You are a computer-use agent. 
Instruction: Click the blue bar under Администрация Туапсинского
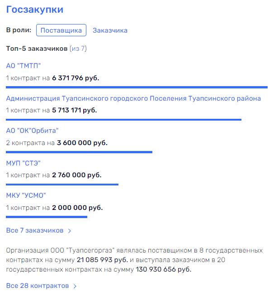(123, 120)
